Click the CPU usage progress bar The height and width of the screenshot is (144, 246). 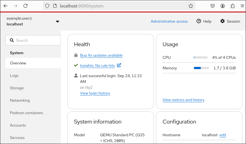coord(201,57)
